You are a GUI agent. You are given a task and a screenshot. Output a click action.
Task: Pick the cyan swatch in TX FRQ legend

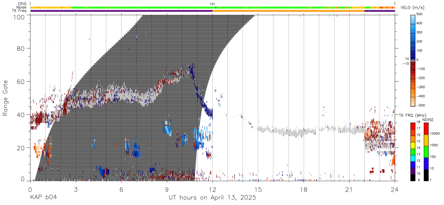[413, 158]
